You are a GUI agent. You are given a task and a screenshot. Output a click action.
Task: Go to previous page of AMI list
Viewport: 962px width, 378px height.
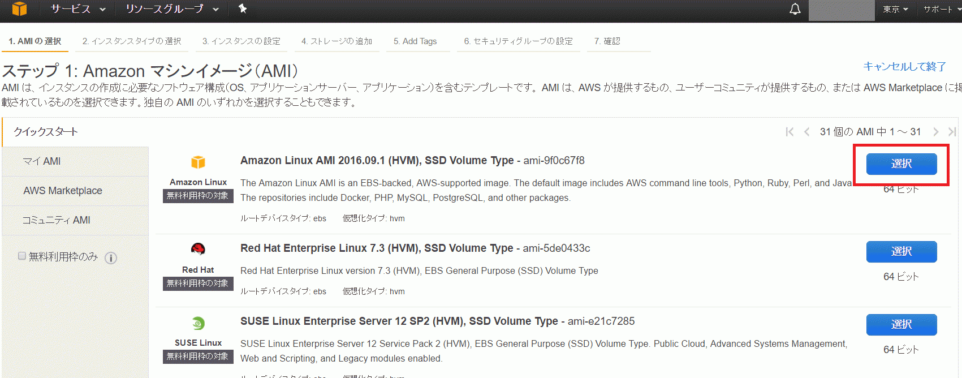pyautogui.click(x=806, y=132)
